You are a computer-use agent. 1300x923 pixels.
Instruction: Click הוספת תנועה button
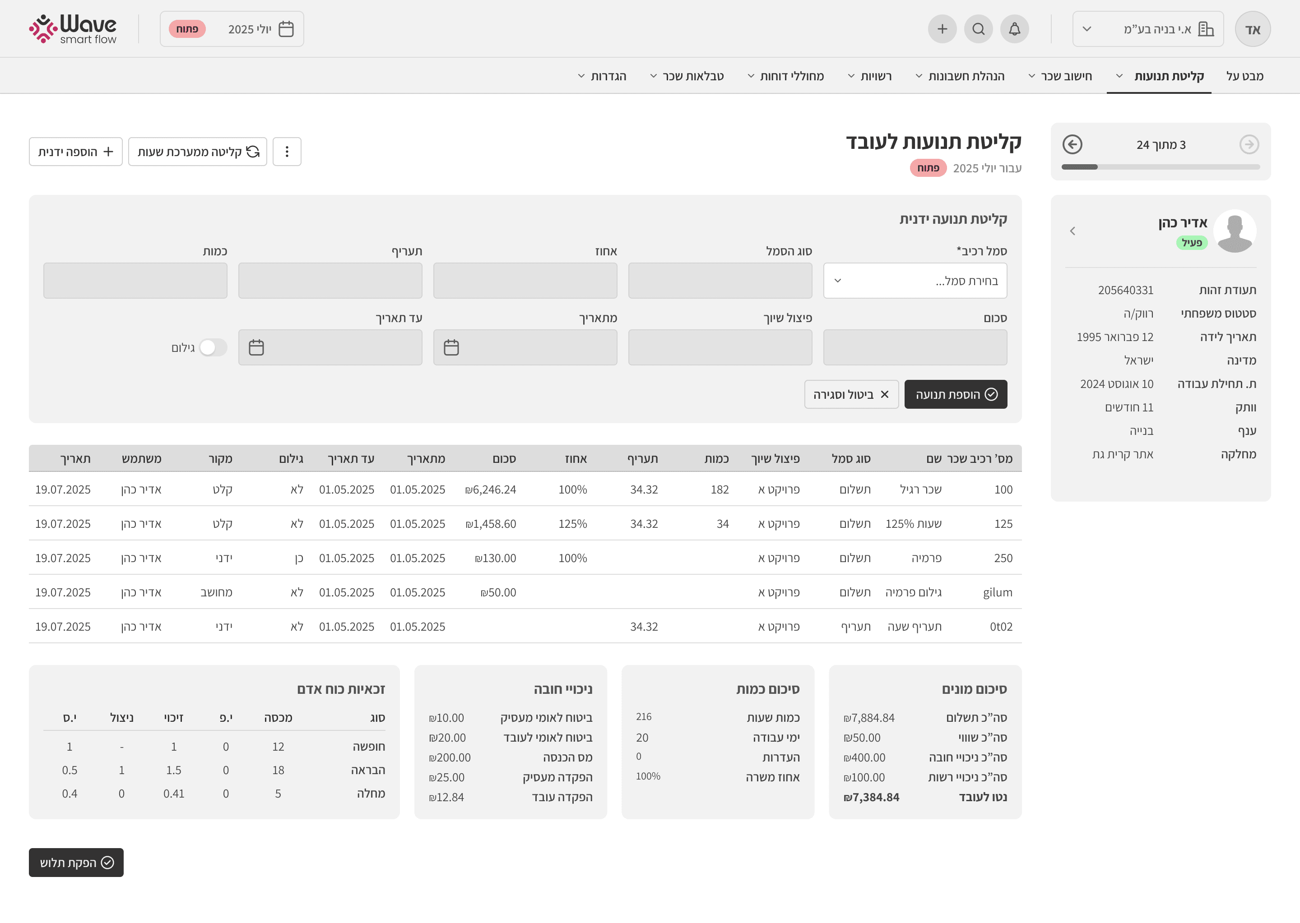pos(956,394)
